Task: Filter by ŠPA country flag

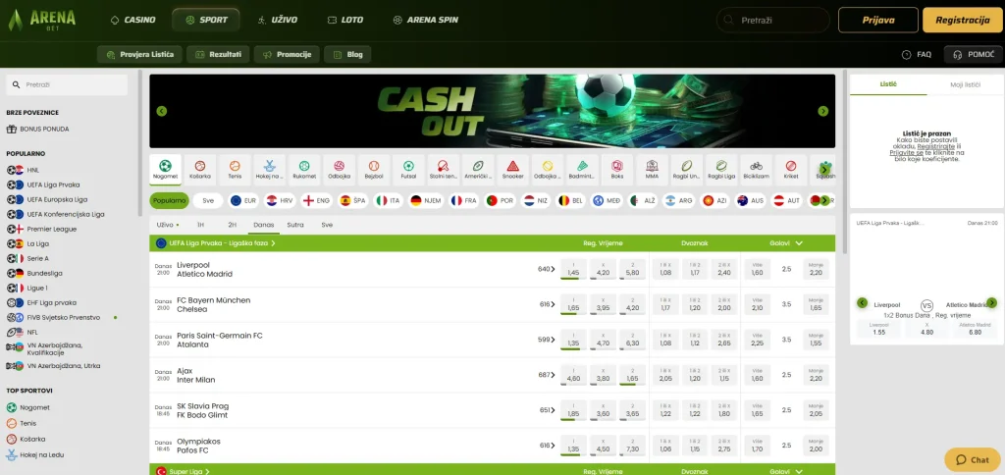Action: pos(352,200)
